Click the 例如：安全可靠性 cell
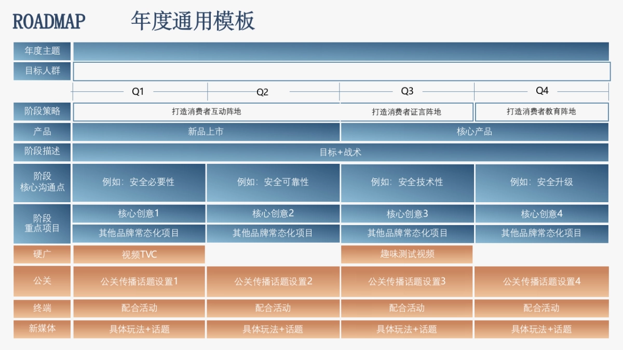This screenshot has height=350, width=623. click(273, 183)
